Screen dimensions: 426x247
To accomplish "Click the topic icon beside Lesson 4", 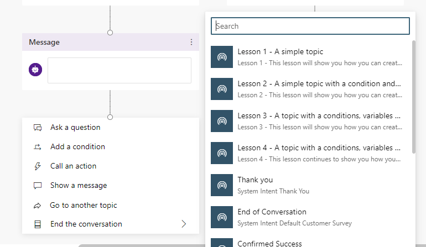I will tap(222, 153).
